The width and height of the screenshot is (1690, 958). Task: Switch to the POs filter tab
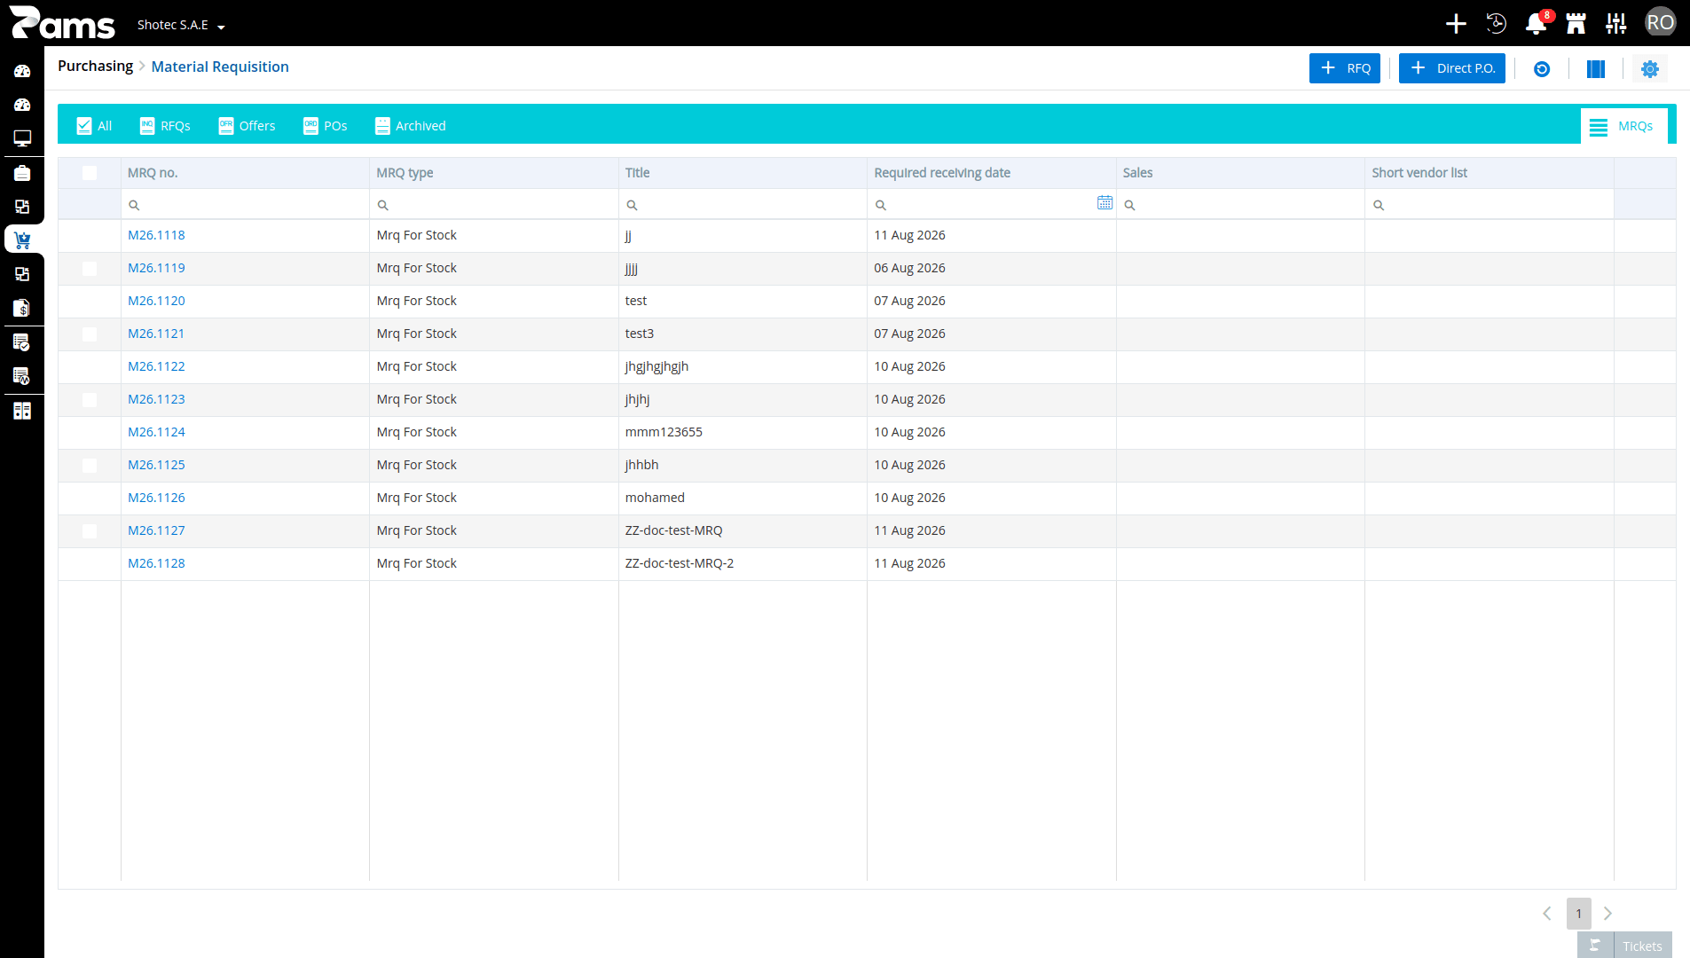pyautogui.click(x=325, y=126)
